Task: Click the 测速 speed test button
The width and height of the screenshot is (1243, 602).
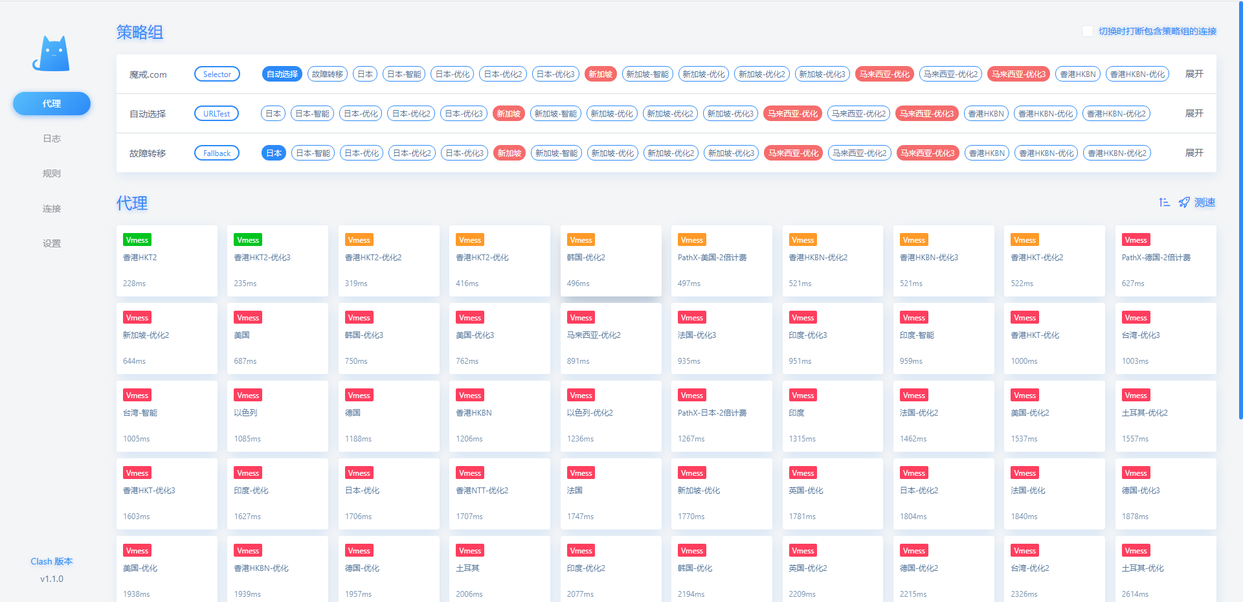Action: click(1205, 203)
